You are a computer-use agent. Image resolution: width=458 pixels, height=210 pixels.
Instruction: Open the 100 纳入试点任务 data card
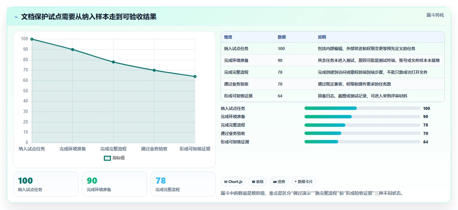click(x=46, y=184)
